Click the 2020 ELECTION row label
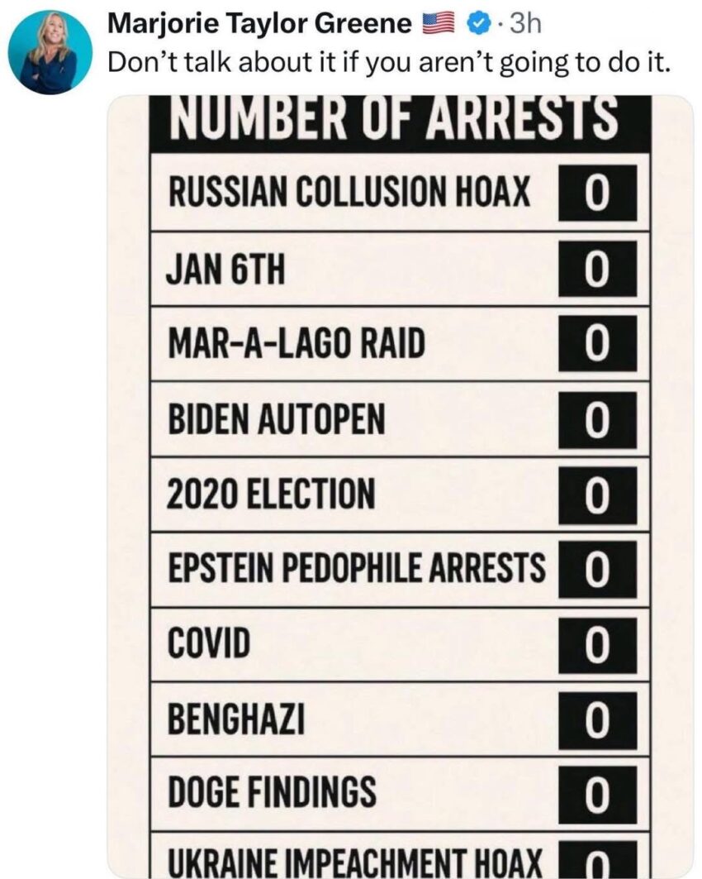The height and width of the screenshot is (879, 702). coord(271,494)
